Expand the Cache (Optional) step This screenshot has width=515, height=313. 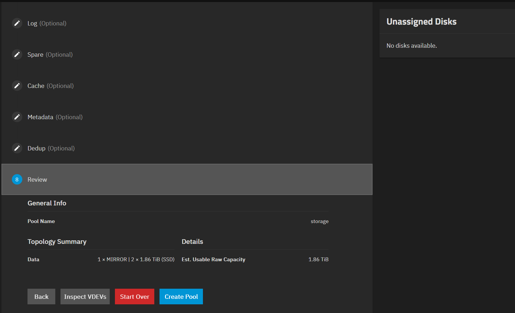point(50,86)
